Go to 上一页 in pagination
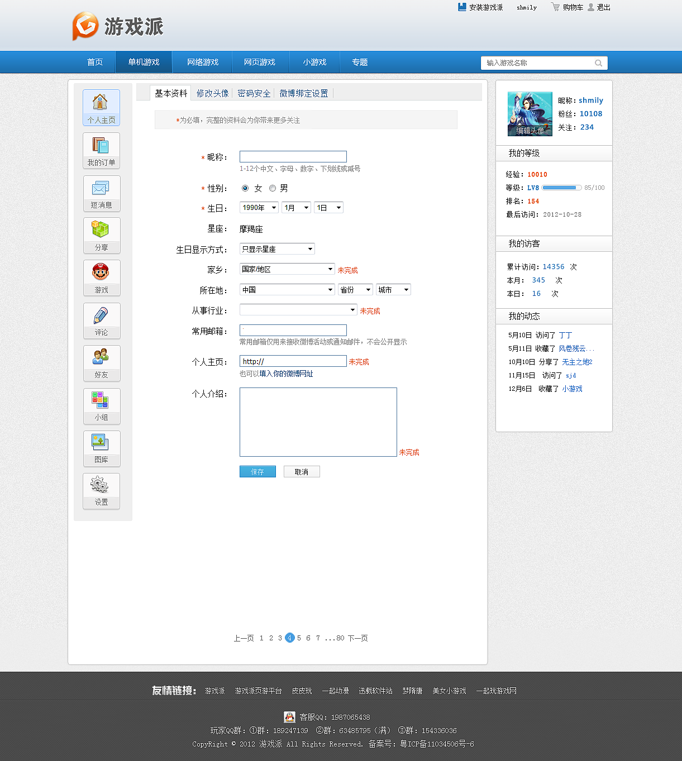Viewport: 682px width, 761px height. (x=244, y=638)
